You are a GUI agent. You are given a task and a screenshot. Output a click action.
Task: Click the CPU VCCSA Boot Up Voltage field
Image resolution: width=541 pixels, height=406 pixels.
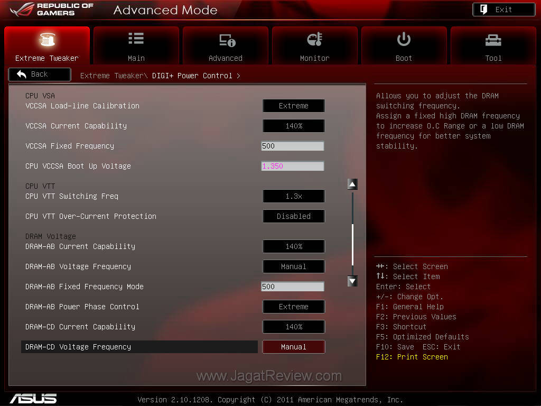point(293,166)
